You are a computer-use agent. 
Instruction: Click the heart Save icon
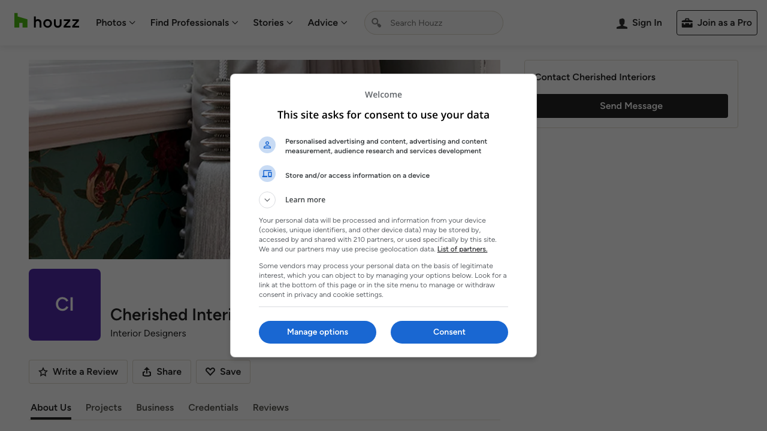210,372
